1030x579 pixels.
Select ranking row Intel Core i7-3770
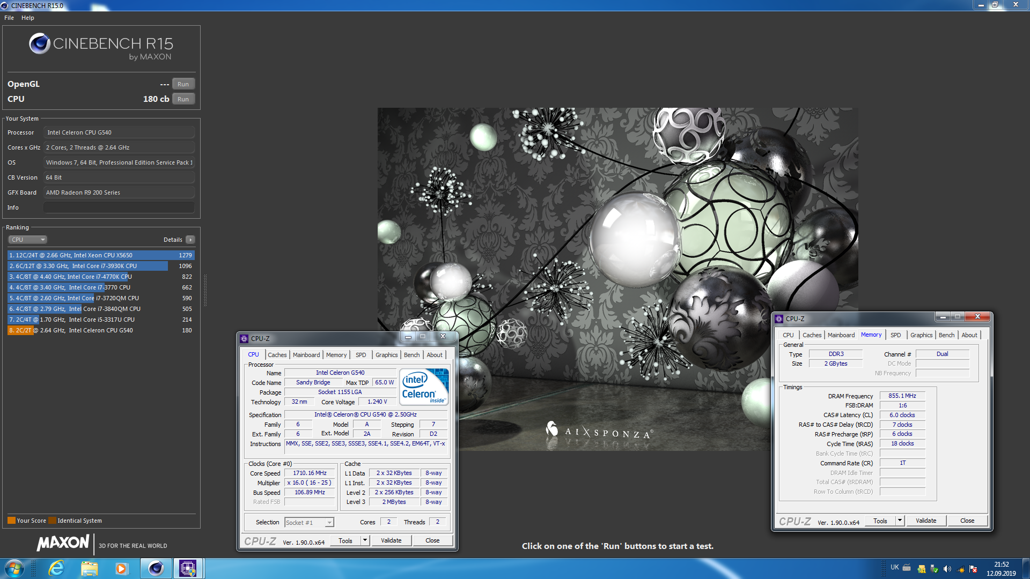tap(101, 287)
